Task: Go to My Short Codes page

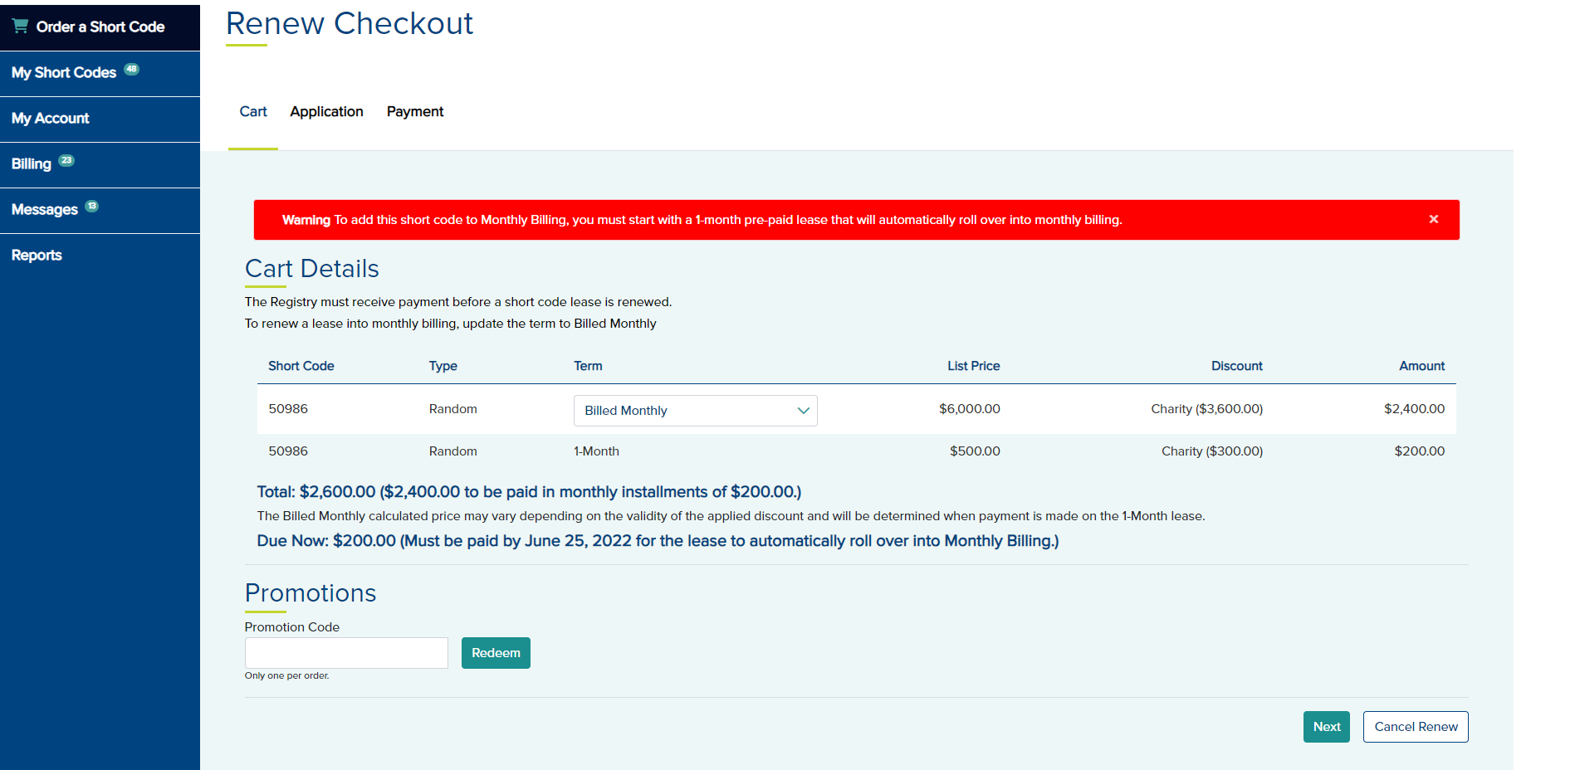Action: pos(64,73)
